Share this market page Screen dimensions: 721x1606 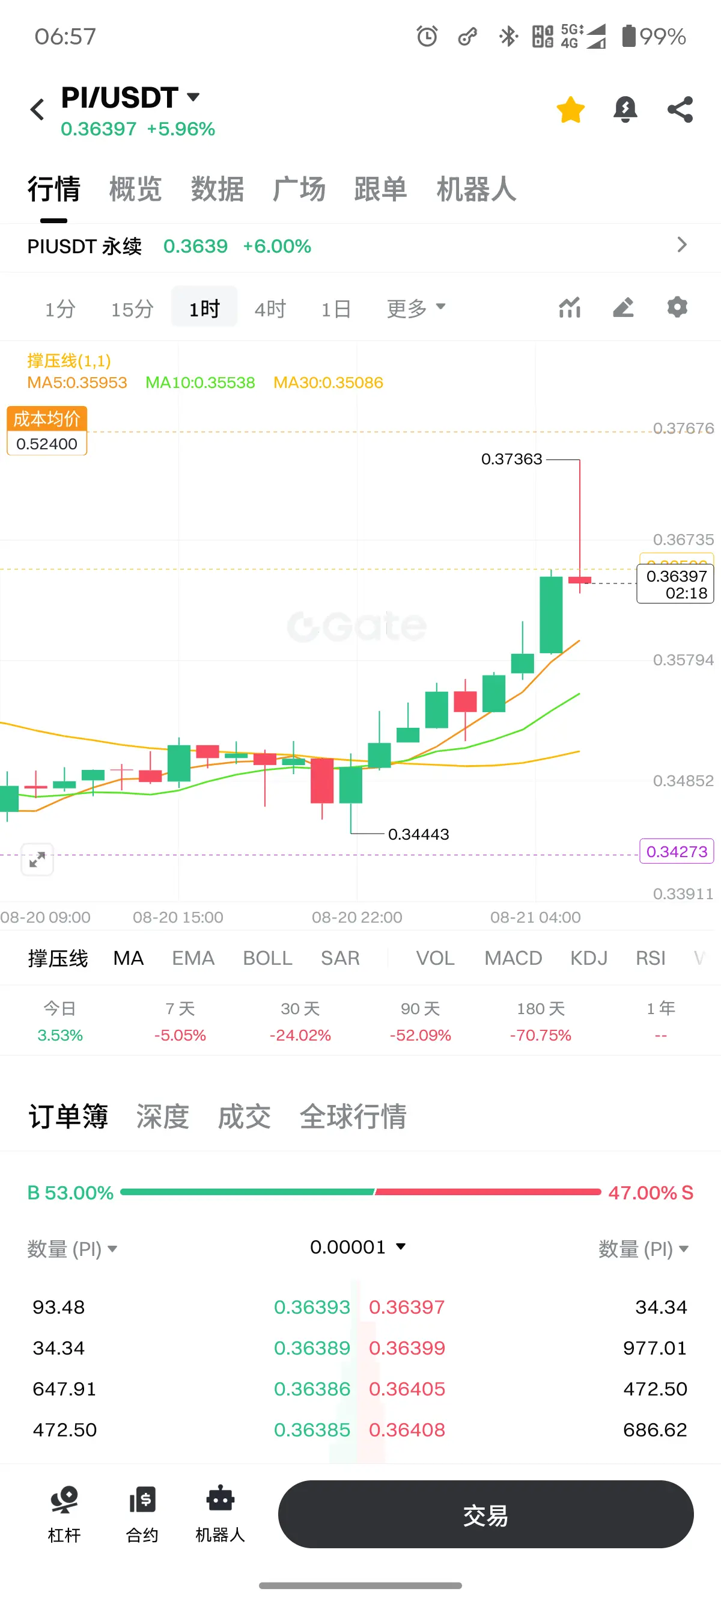pos(680,109)
